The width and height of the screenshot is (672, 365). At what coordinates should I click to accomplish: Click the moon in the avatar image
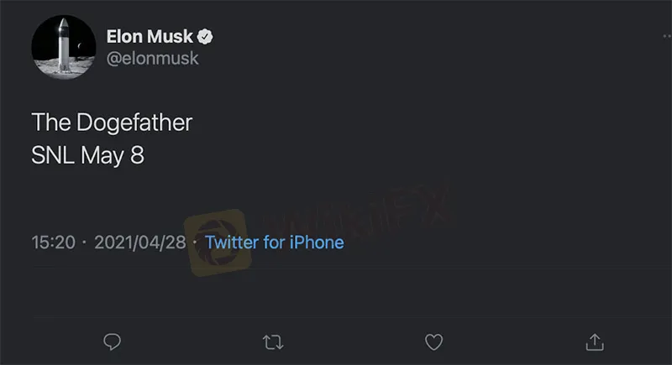tap(79, 46)
